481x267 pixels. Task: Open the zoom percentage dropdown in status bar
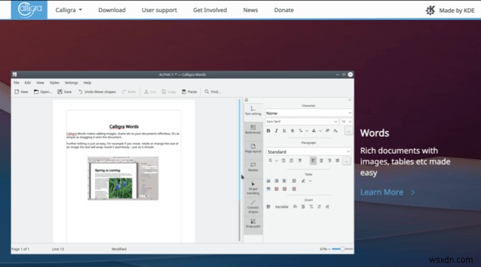(x=325, y=249)
